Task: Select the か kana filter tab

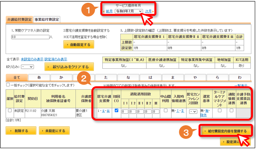Action: pos(61,77)
